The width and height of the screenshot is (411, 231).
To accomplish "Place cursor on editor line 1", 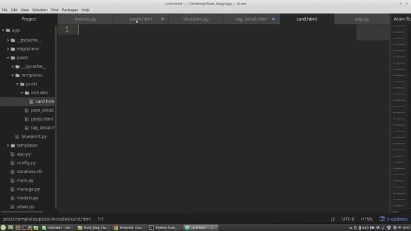I will click(x=217, y=30).
